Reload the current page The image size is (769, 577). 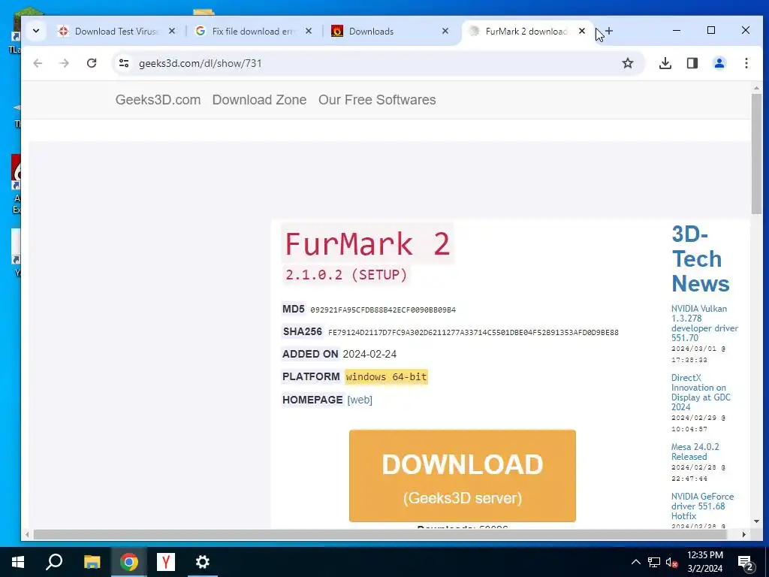[x=92, y=63]
